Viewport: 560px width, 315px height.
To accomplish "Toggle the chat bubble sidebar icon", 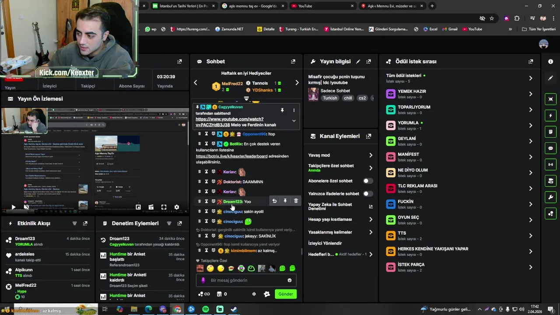I will tap(550, 148).
